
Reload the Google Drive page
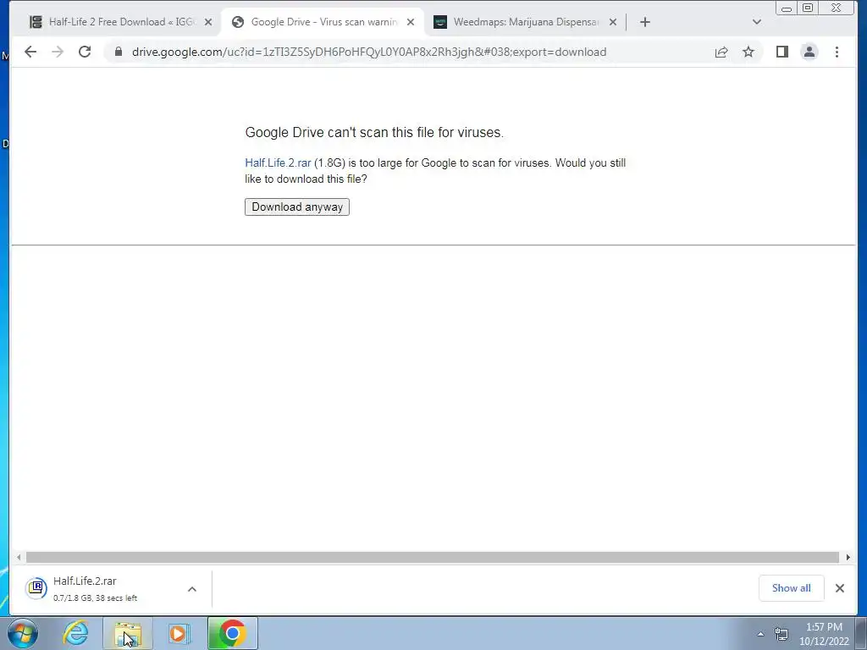[x=85, y=52]
